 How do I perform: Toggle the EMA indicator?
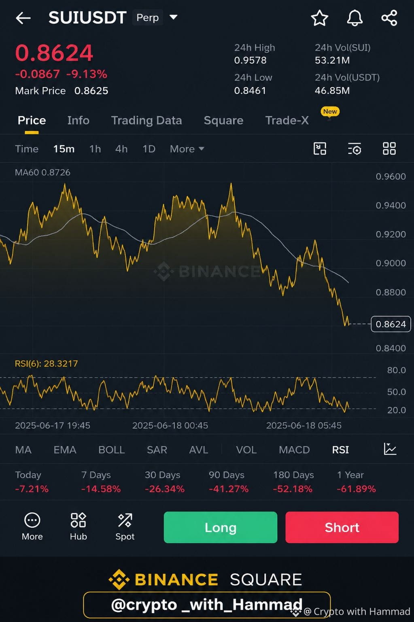coord(65,450)
